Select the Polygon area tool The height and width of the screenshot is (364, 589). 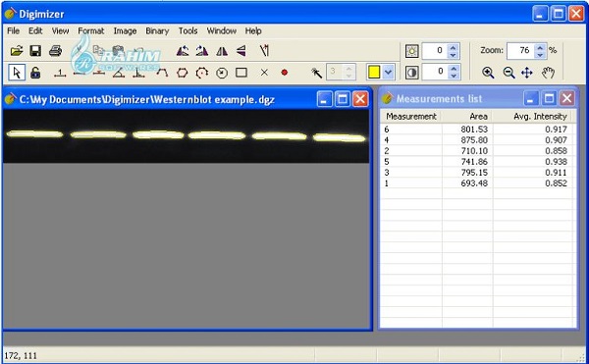(183, 73)
